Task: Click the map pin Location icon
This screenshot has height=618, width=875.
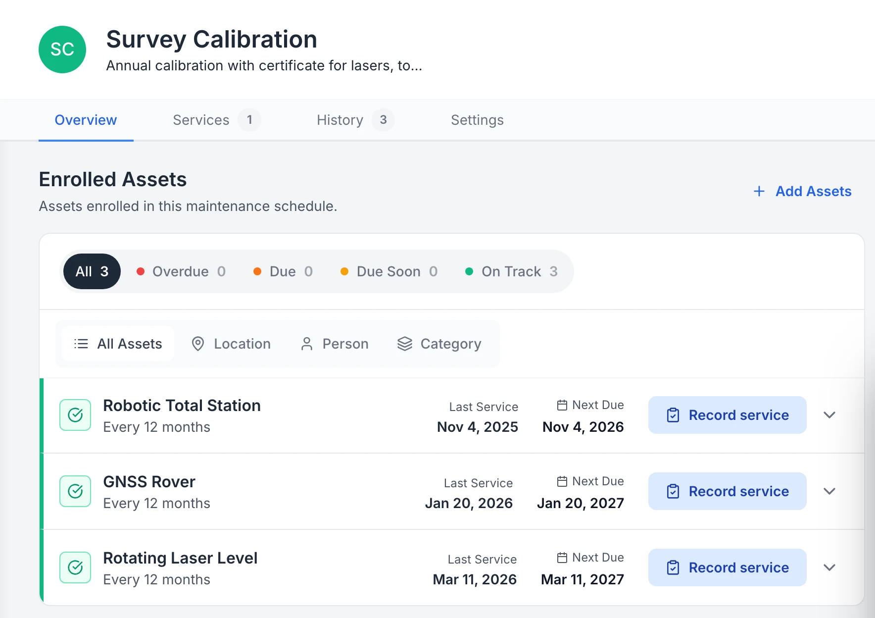Action: [198, 344]
